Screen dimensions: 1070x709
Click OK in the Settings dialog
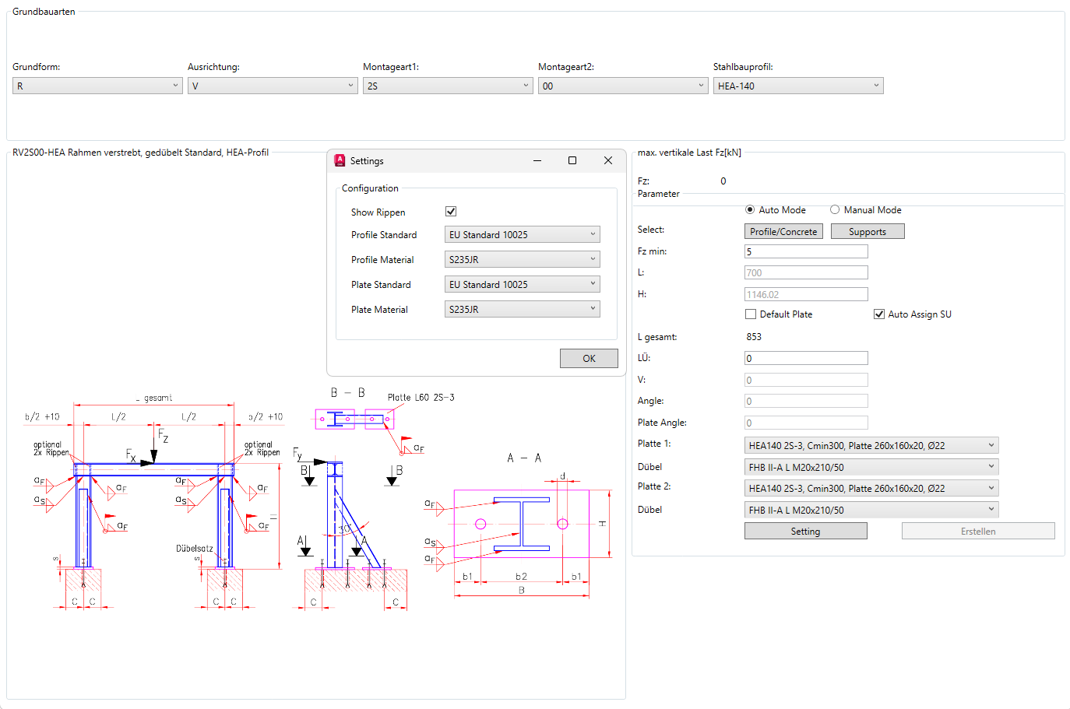pos(589,358)
